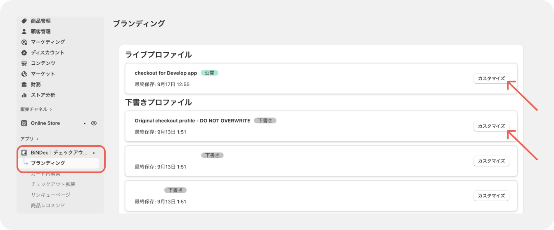Customize the checkout for Develop app profile

pyautogui.click(x=491, y=78)
